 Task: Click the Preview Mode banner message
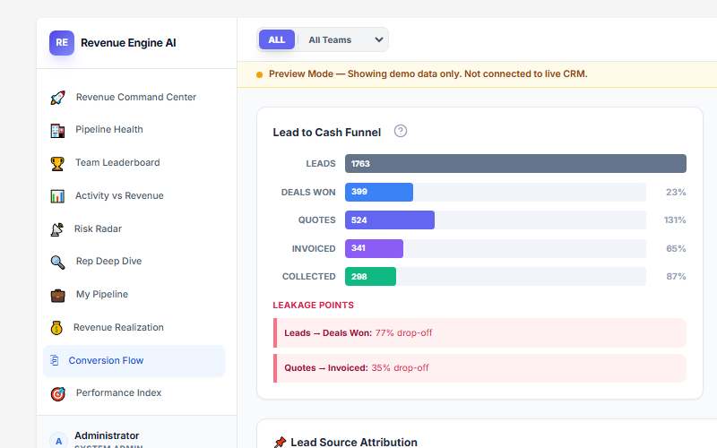tap(428, 74)
